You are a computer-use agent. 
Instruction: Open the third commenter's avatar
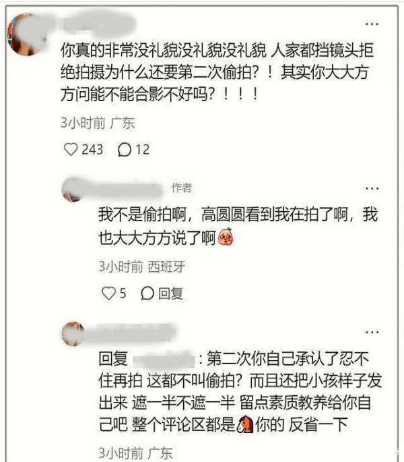point(73,334)
